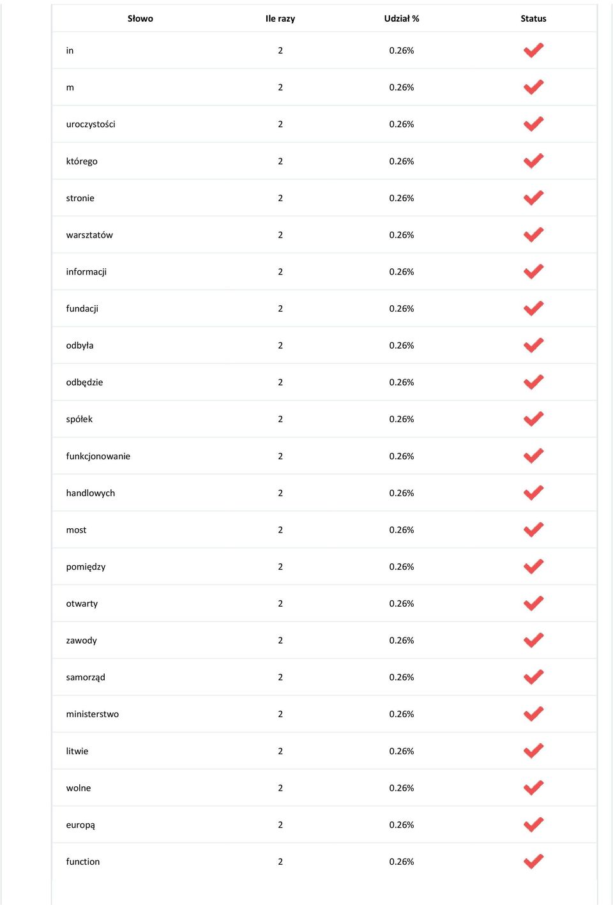Select the word 'funkcjonowanie' in the table

coord(98,456)
